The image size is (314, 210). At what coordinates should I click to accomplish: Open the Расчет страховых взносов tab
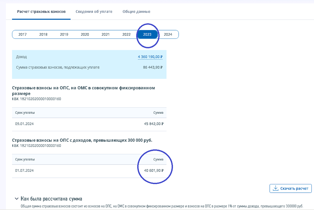(x=41, y=12)
